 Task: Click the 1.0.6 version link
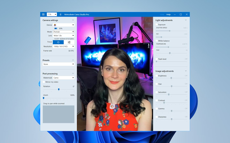[x=162, y=14]
